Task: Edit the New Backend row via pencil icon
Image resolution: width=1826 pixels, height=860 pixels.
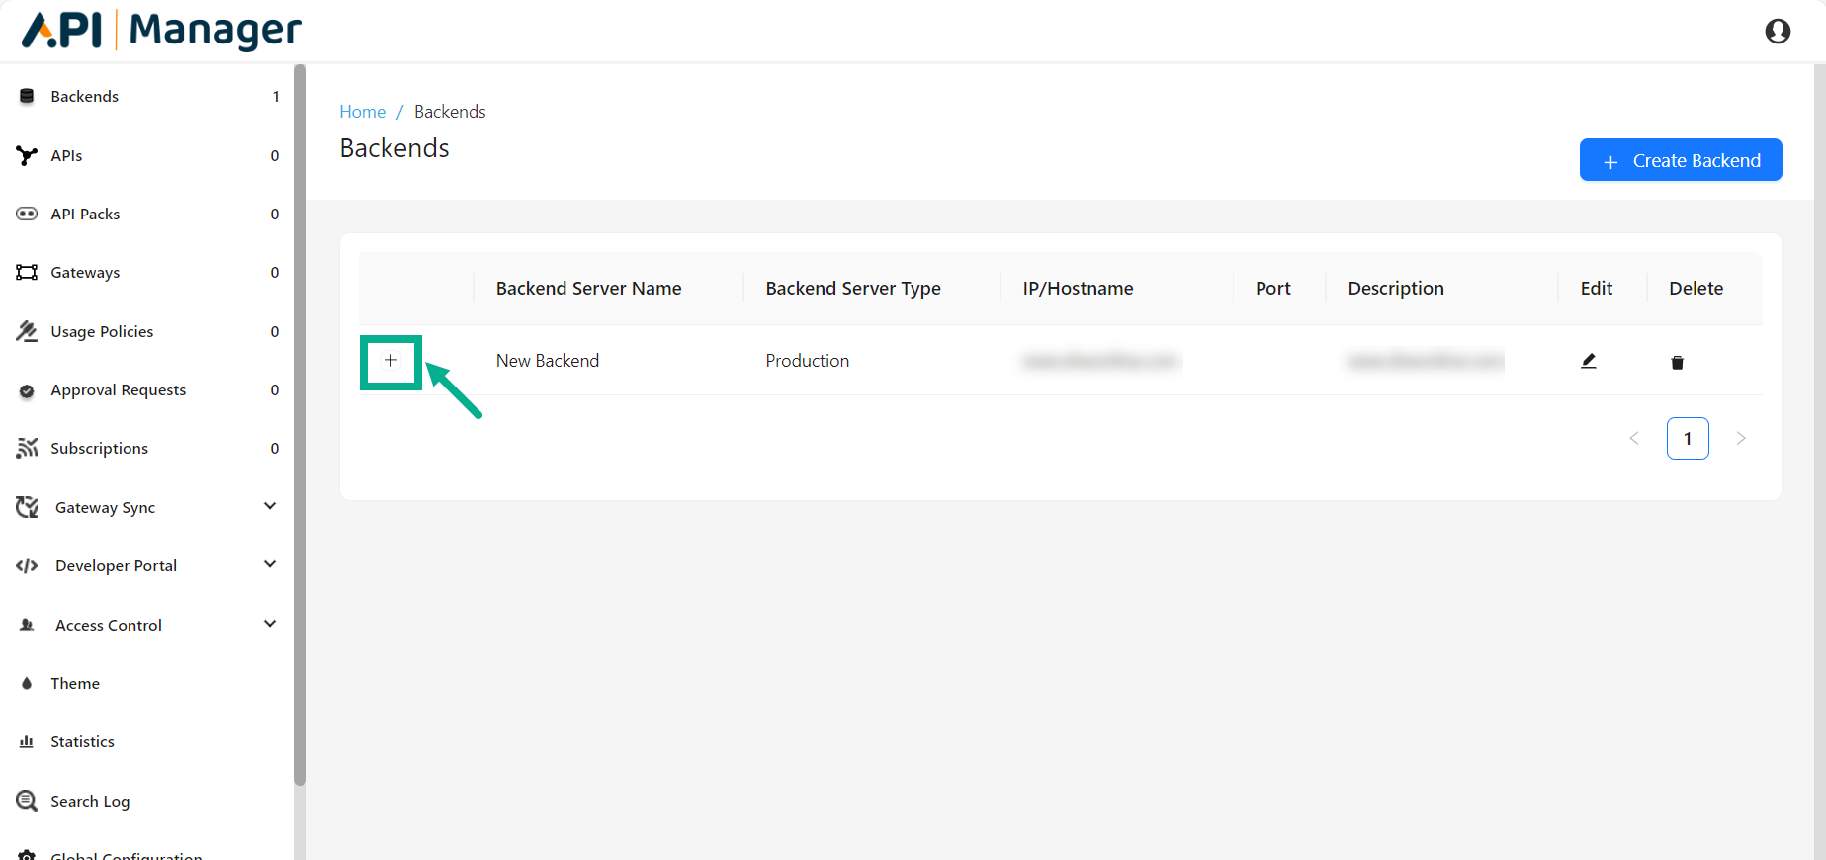Action: [x=1588, y=361]
